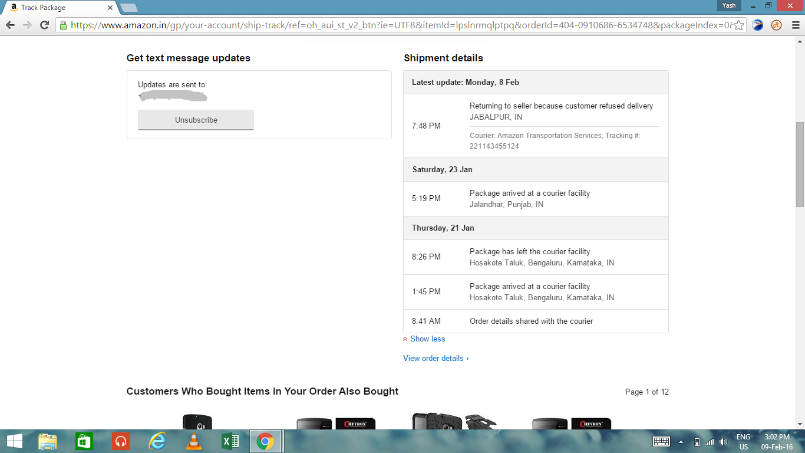Open the Windows Store taskbar icon
This screenshot has width=805, height=453.
tap(84, 441)
